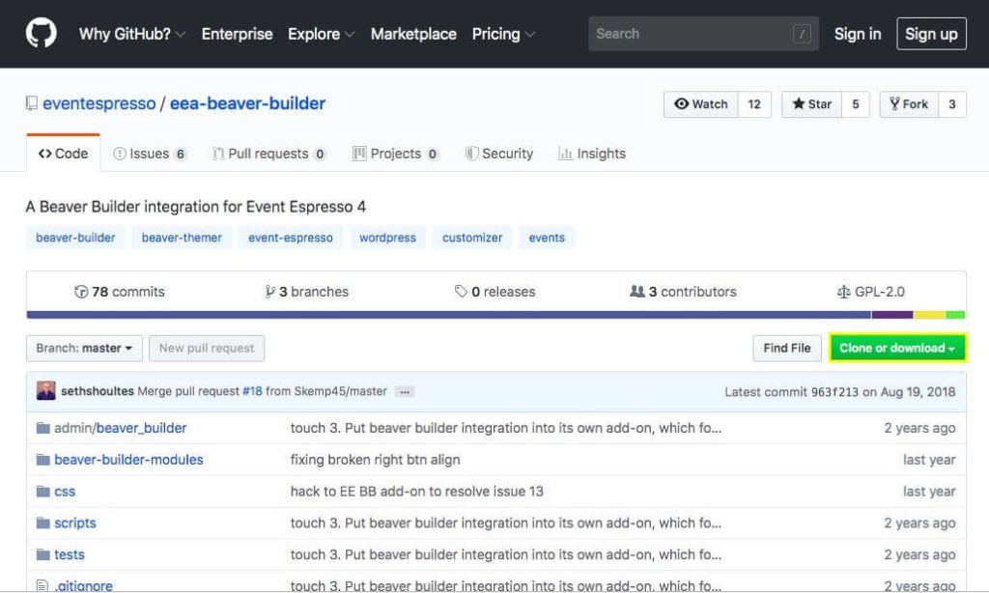989x593 pixels.
Task: Click the Find File button
Action: (786, 349)
